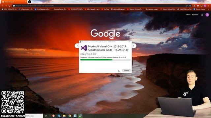Bookmark the page with star icon
Screen dimensions: 211x118
pyautogui.click(x=190, y=6)
